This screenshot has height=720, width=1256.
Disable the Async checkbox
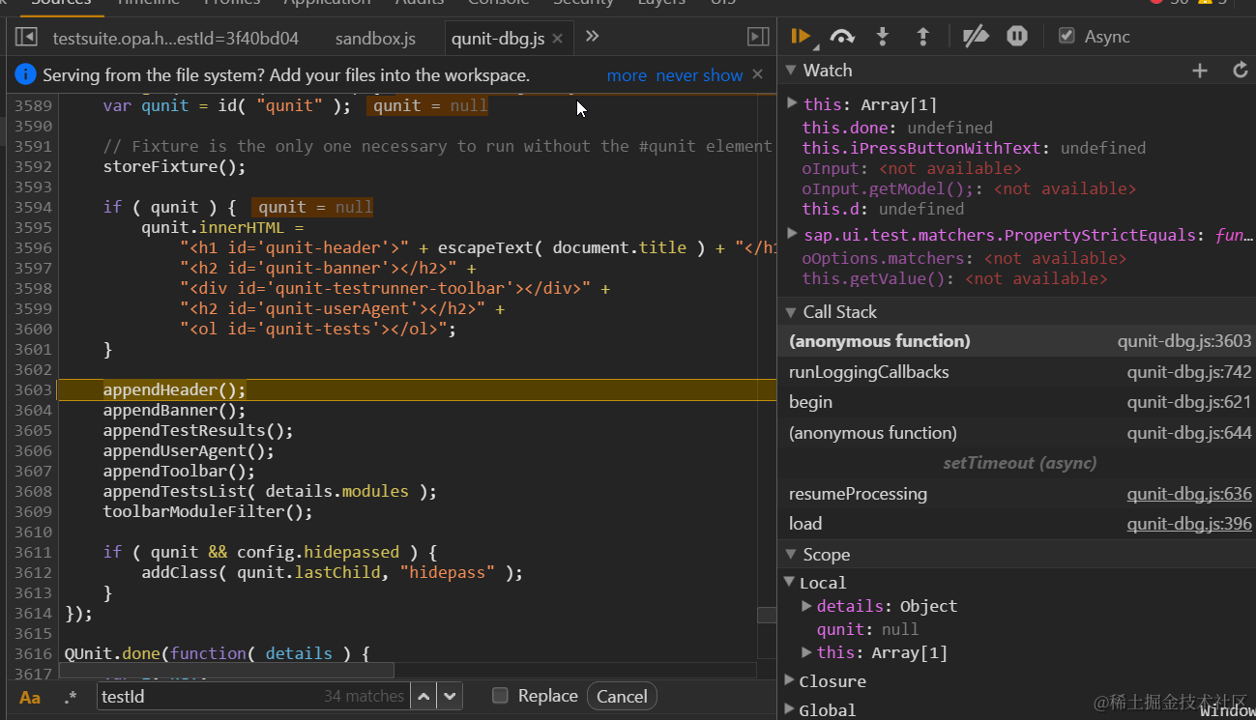pos(1066,37)
